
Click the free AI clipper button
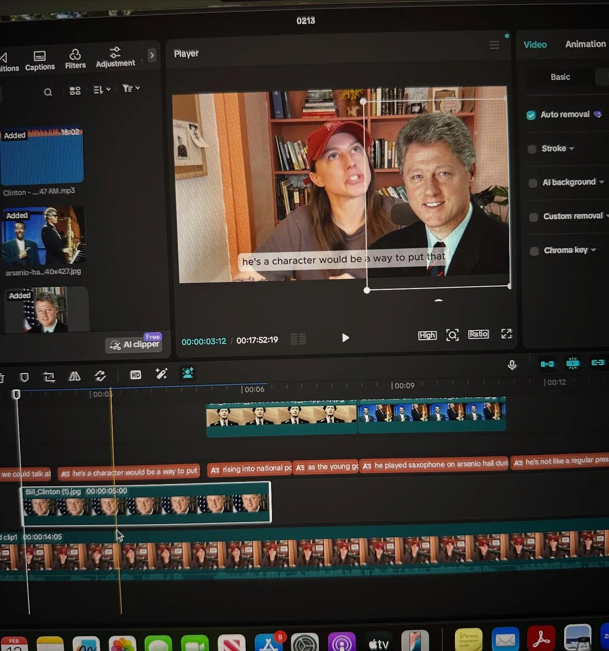tap(134, 344)
